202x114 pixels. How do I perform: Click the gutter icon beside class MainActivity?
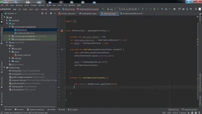(x=62, y=31)
